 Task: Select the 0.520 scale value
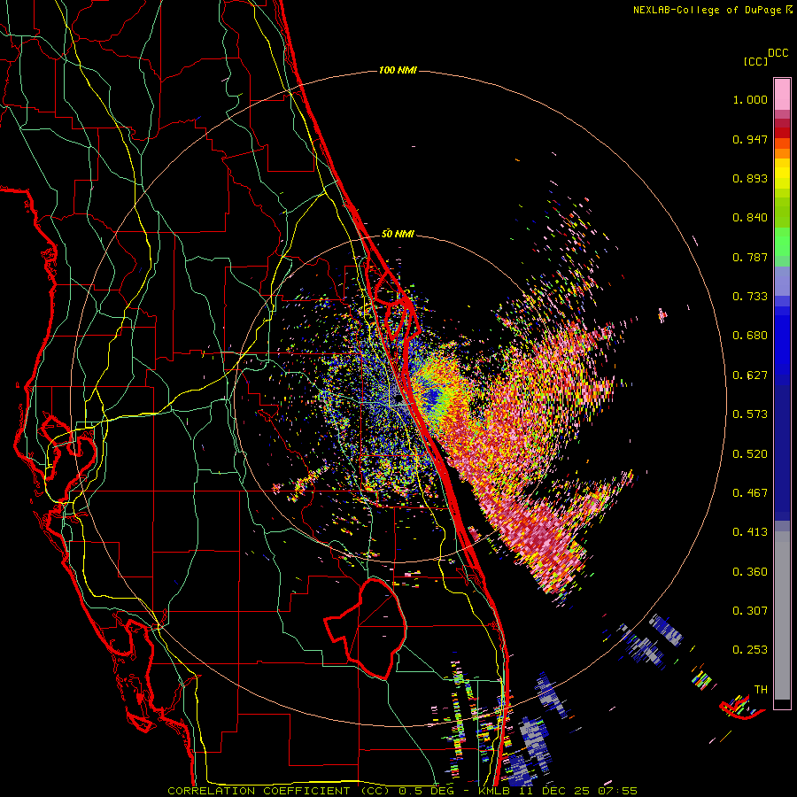(750, 454)
